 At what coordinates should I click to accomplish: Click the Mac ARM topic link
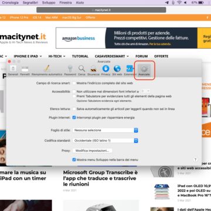click(52, 18)
